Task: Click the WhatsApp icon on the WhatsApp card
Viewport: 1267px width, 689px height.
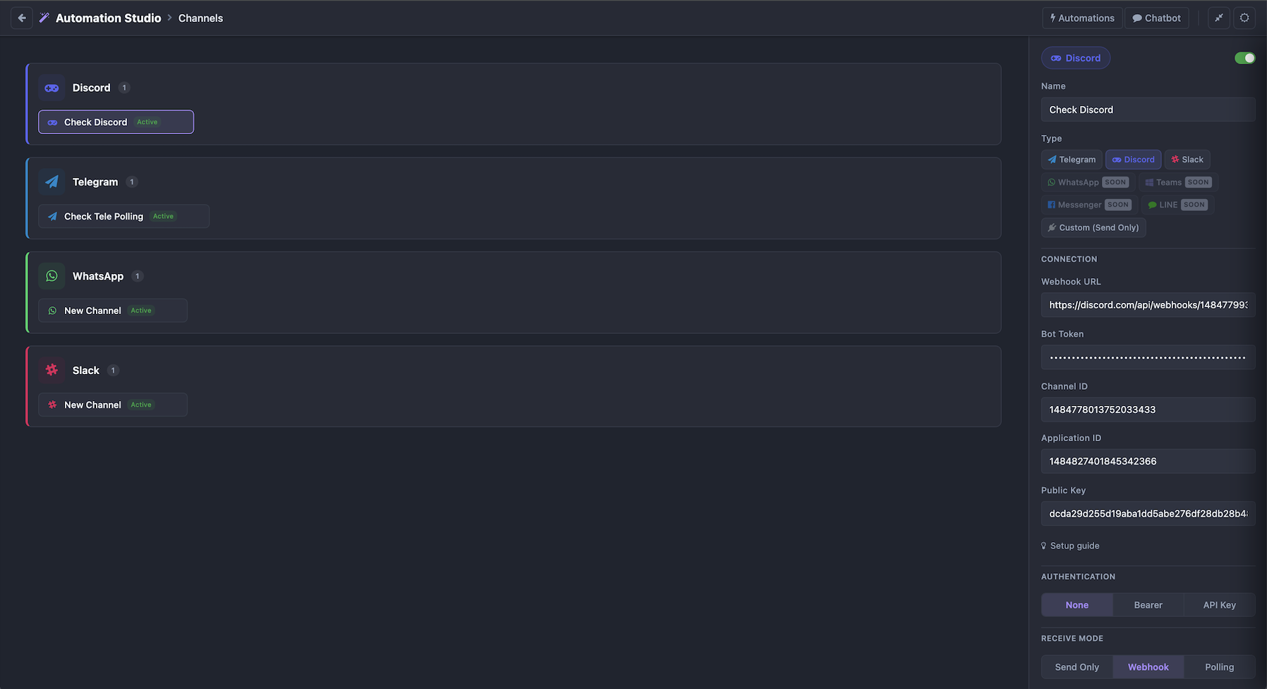Action: pyautogui.click(x=51, y=275)
